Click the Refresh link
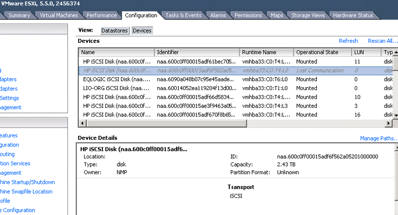 point(348,41)
